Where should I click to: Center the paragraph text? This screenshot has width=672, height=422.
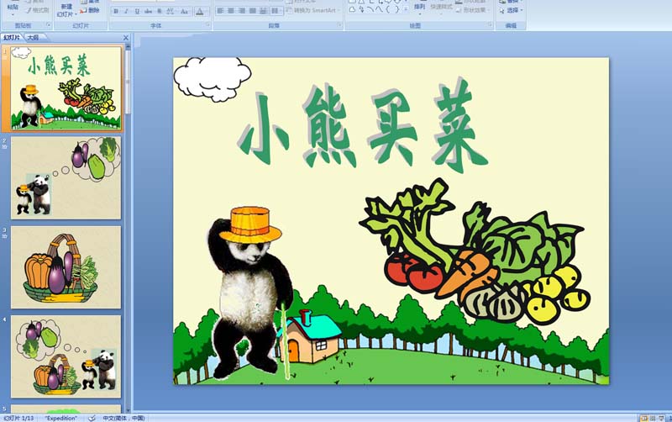pyautogui.click(x=232, y=11)
